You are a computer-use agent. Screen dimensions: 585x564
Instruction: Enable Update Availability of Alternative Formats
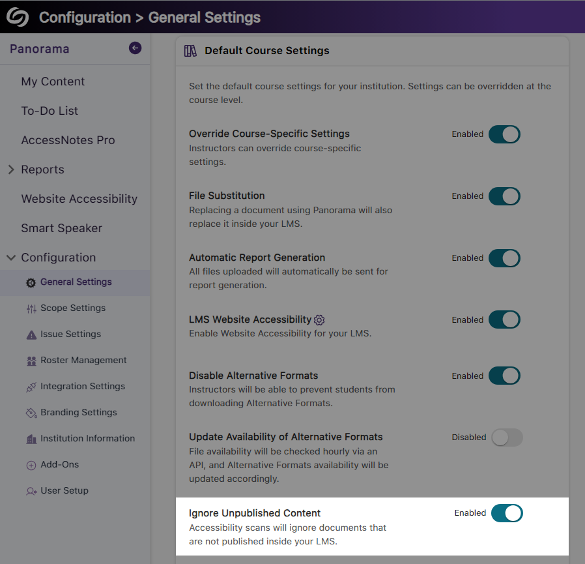507,438
